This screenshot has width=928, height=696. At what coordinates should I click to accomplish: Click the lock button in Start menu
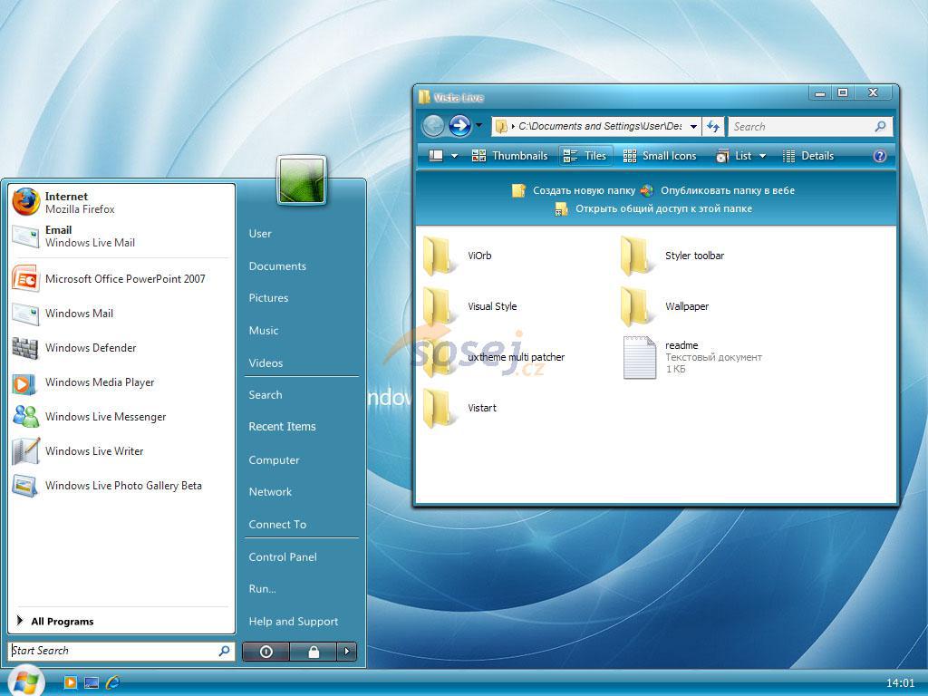point(313,652)
